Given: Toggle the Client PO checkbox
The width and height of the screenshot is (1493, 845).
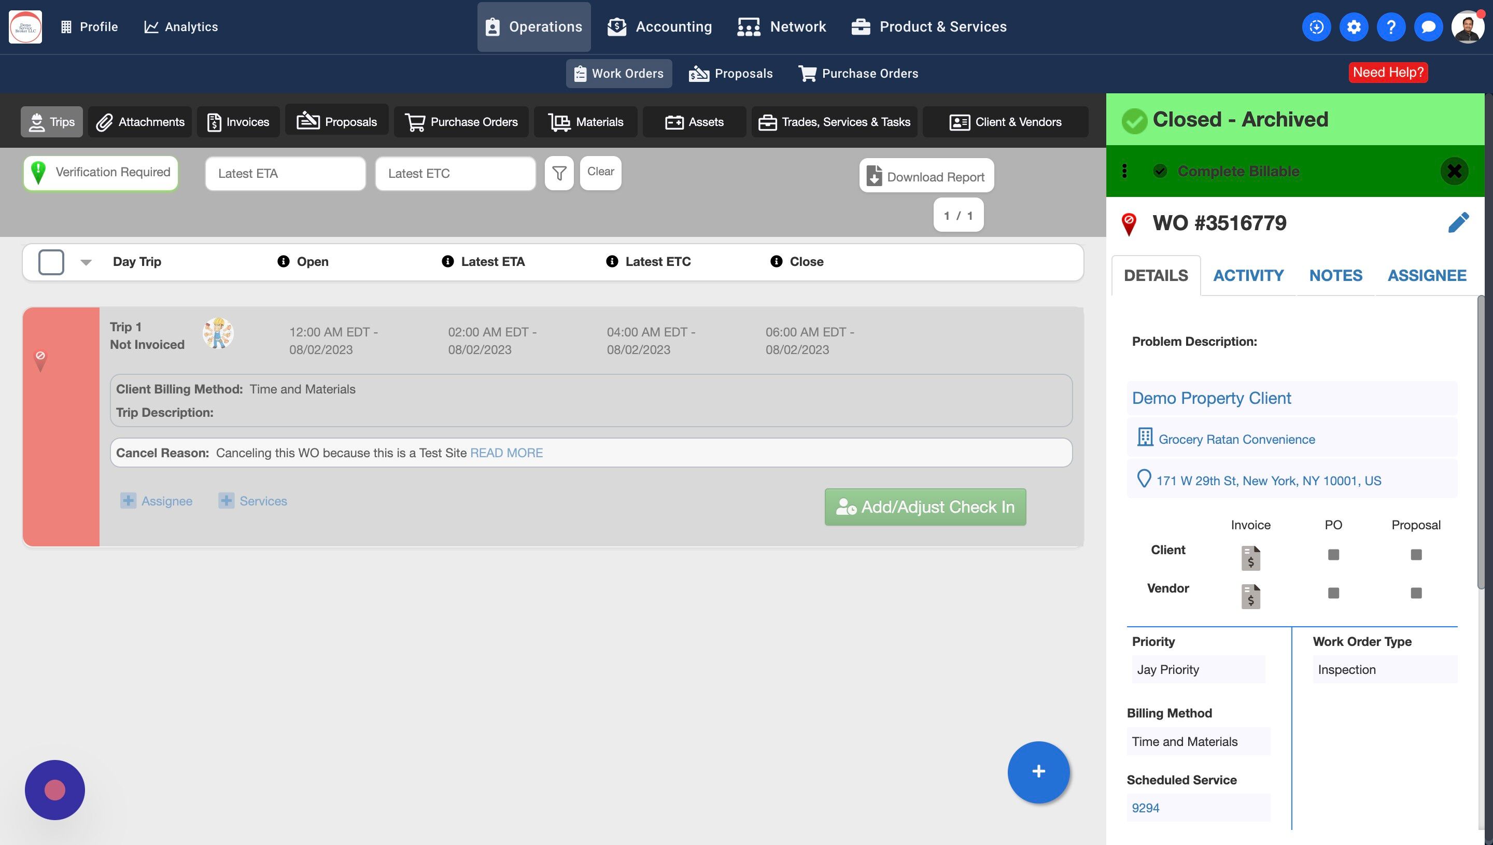Looking at the screenshot, I should [1333, 555].
